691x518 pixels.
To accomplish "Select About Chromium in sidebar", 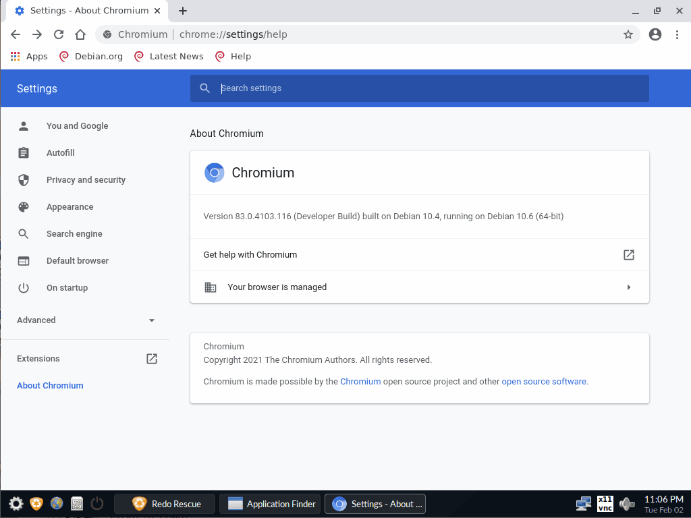I will point(50,385).
